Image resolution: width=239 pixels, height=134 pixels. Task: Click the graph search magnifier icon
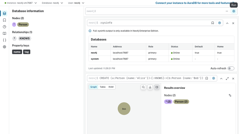pyautogui.click(x=143, y=87)
